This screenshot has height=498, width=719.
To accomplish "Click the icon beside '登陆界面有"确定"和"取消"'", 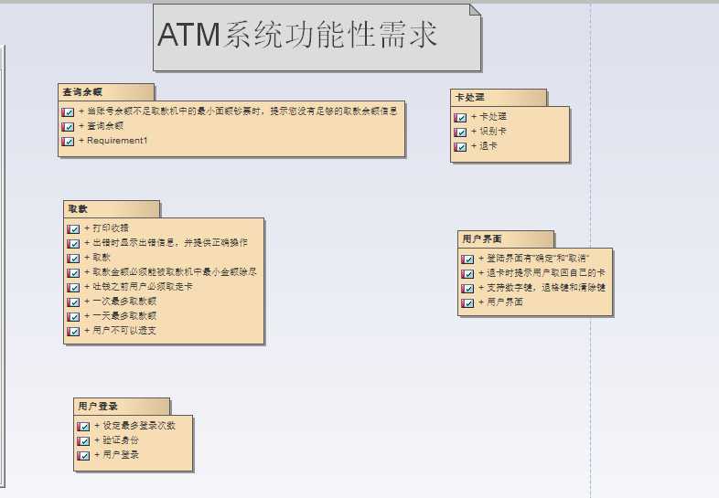I will pos(467,260).
